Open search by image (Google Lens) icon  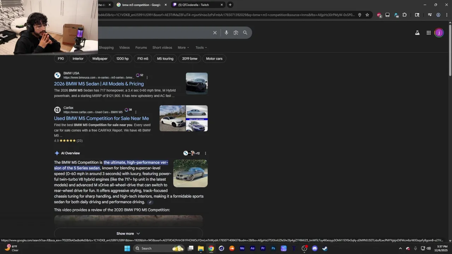click(x=236, y=33)
